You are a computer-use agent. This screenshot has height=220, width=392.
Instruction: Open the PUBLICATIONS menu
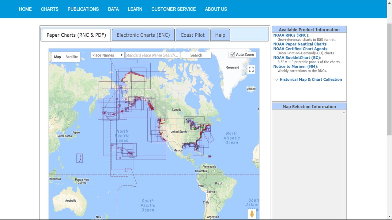pyautogui.click(x=83, y=9)
